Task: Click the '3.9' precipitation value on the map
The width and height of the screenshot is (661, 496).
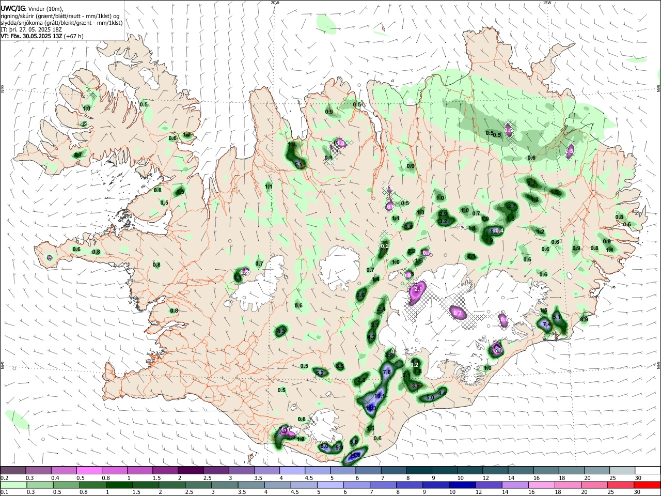Action: click(416, 385)
